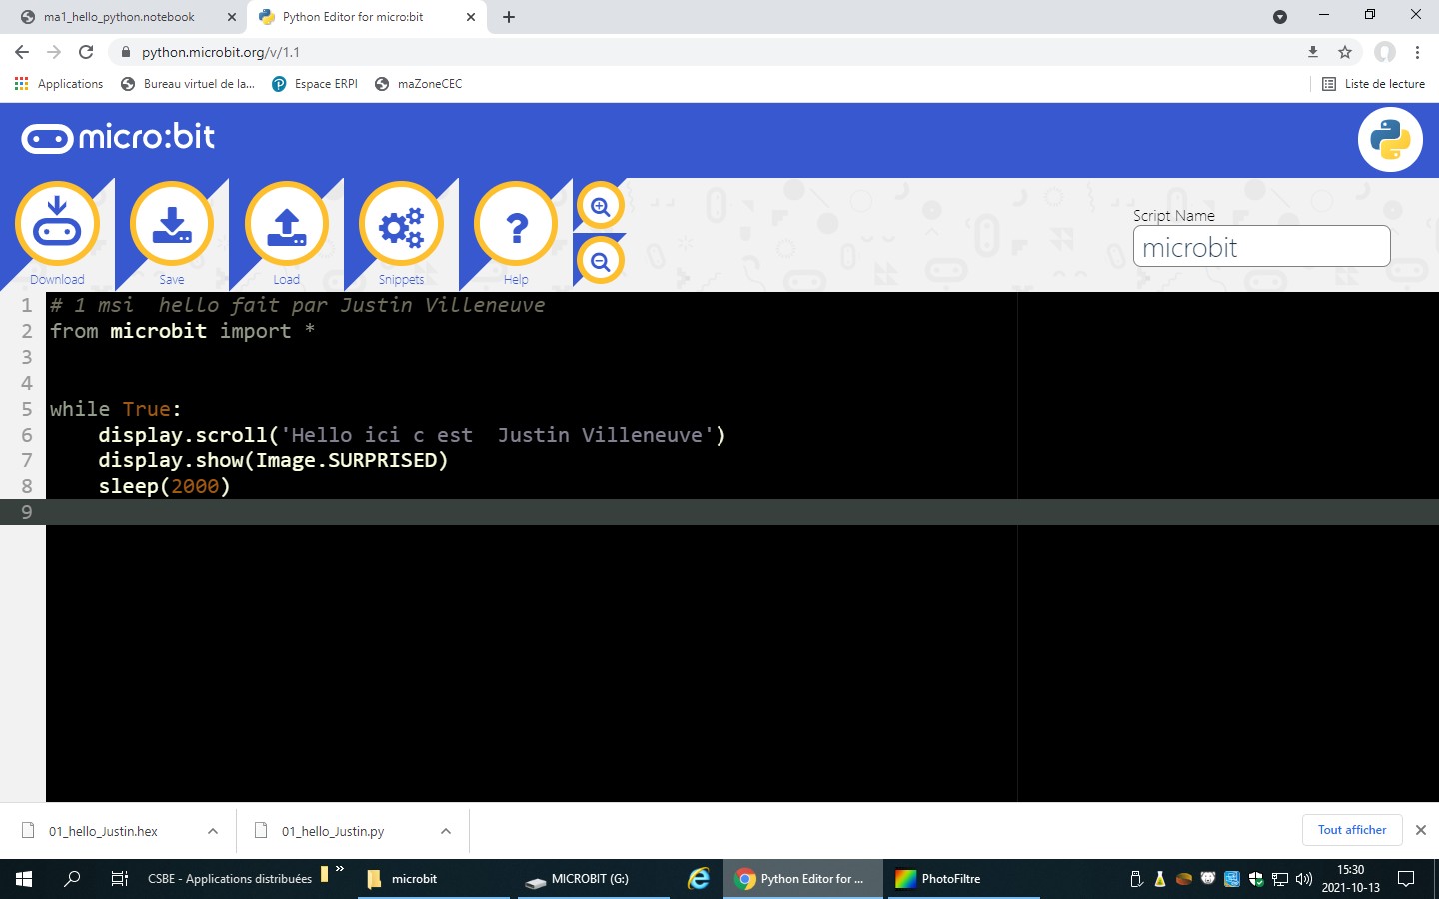Open Bureau virtuel de la... bookmark
The image size is (1439, 899).
188,84
